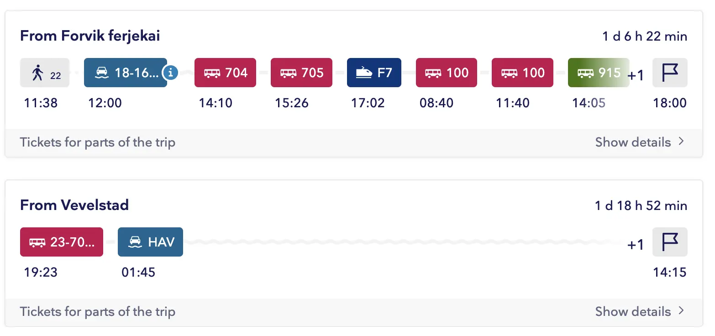Click the walking leg icon badge
The height and width of the screenshot is (336, 715).
(45, 73)
